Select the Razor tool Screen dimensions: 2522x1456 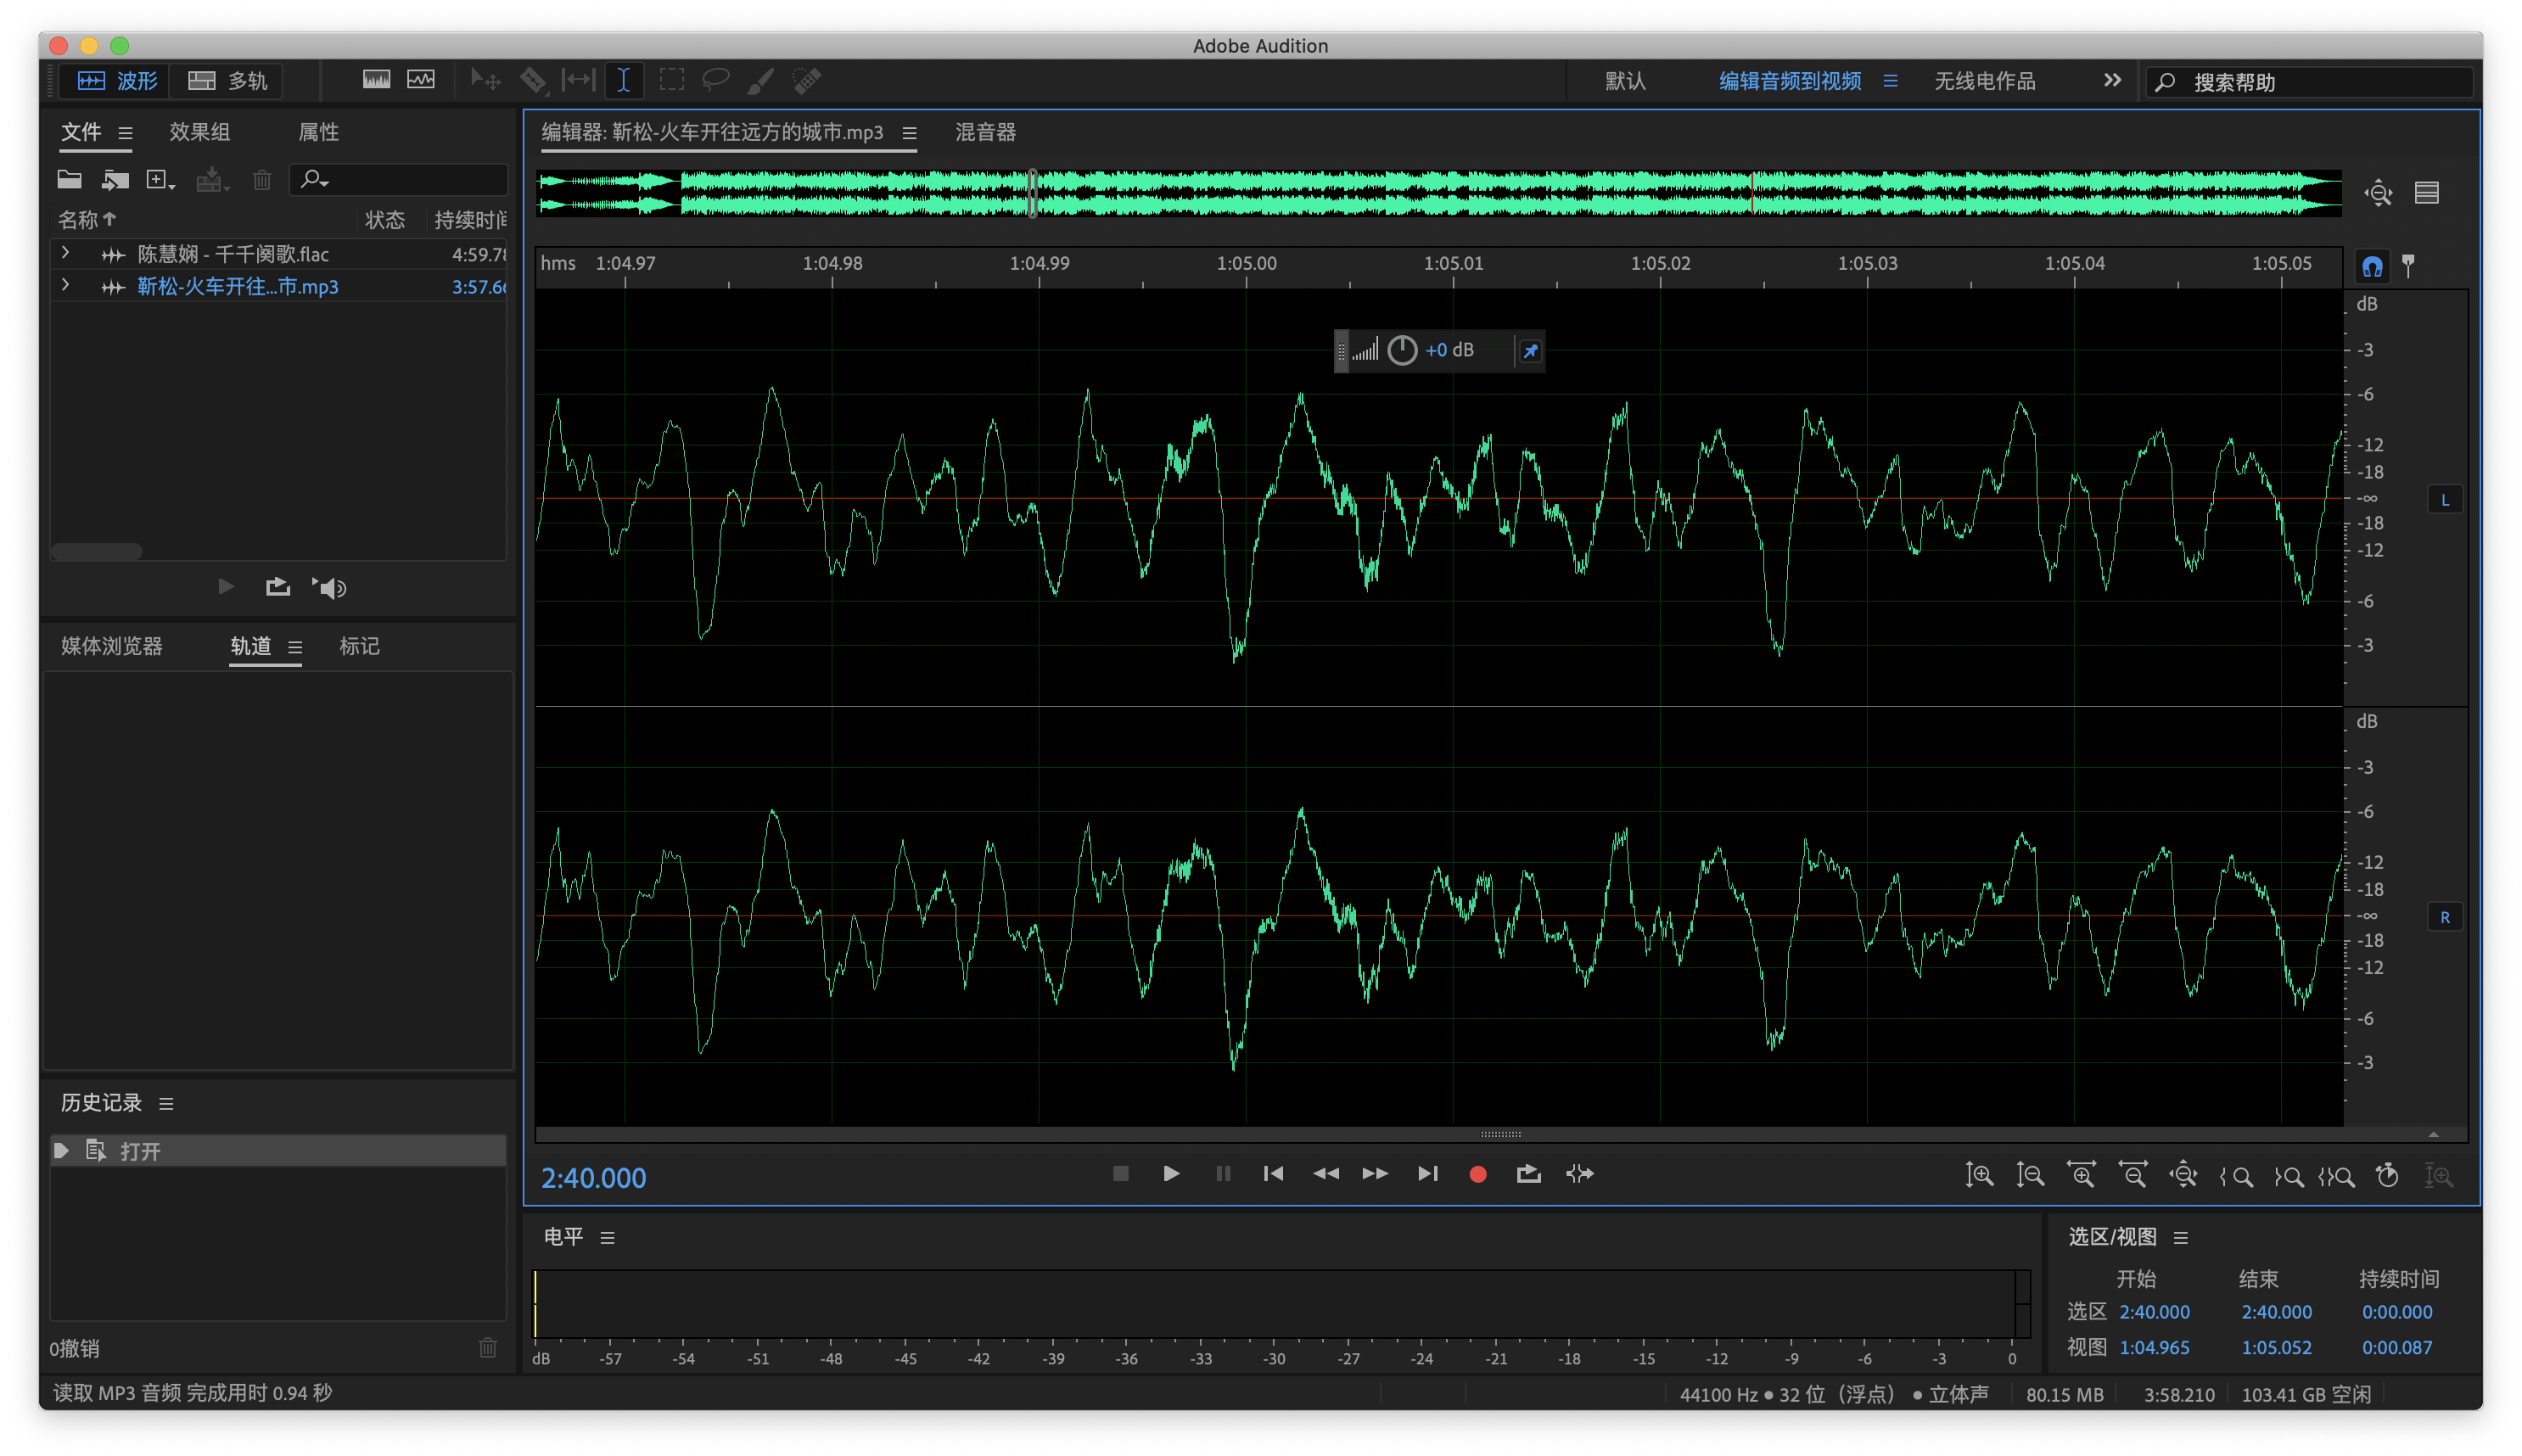click(x=533, y=80)
